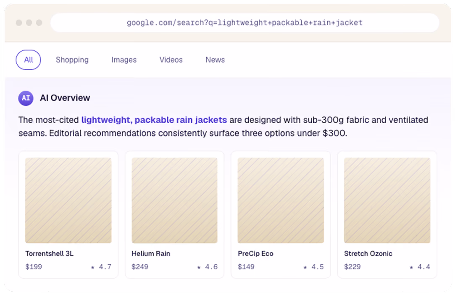Open the Torrentshell 3L product image
This screenshot has height=295, width=455.
pos(68,200)
